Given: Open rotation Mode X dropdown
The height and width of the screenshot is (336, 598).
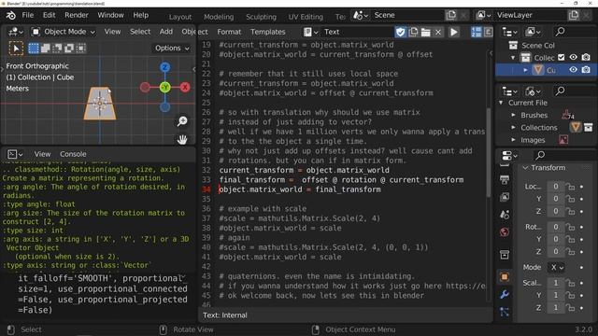Looking at the screenshot, I should 557,268.
